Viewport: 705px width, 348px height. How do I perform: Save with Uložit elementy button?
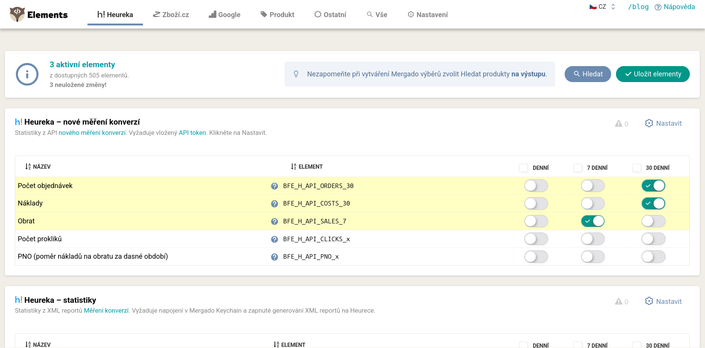tap(653, 74)
